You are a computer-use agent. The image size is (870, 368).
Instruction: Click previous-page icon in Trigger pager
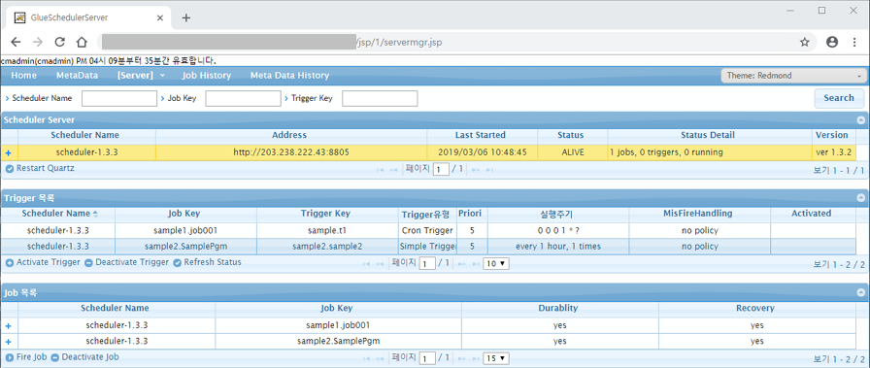380,264
